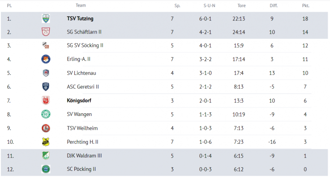
Task: Click the SV Lichtenau shield logo
Action: pos(46,73)
